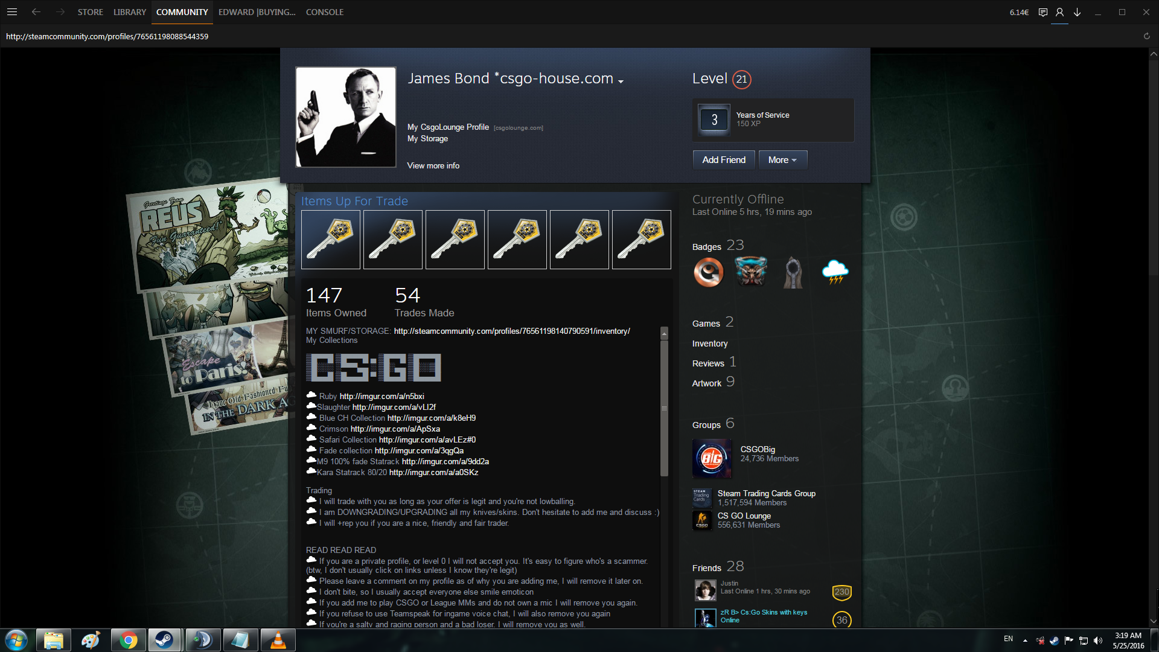The height and width of the screenshot is (652, 1159).
Task: Open the Steam hamburger menu icon
Action: (12, 12)
